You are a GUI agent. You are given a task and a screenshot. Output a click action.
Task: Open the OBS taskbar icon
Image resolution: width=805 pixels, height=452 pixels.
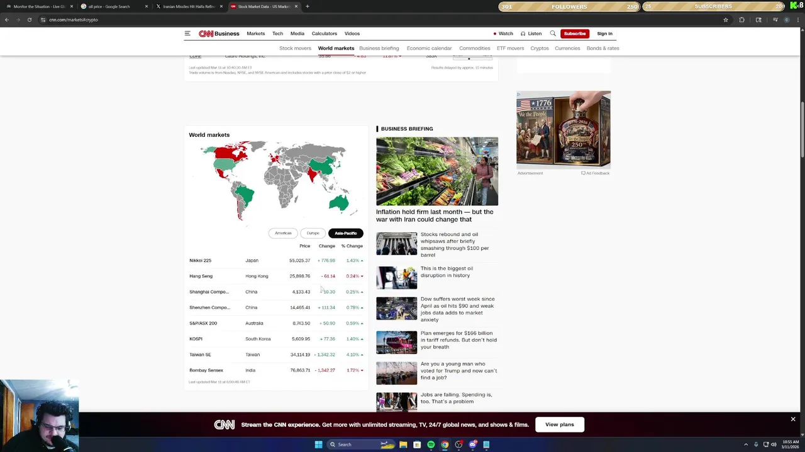pyautogui.click(x=458, y=444)
